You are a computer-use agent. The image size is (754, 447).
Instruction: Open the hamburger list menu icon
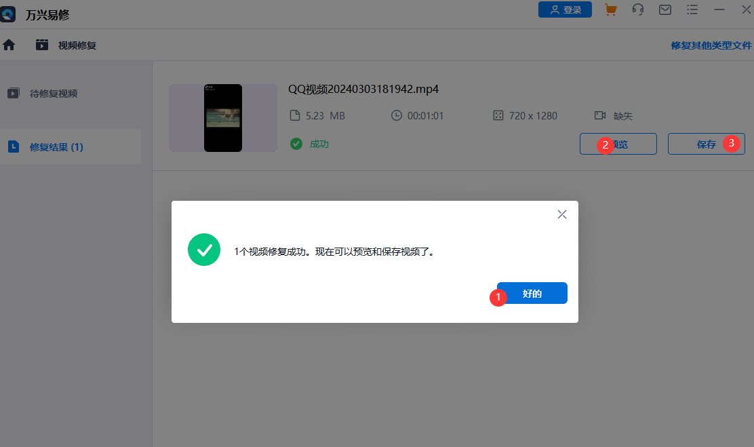coord(692,9)
